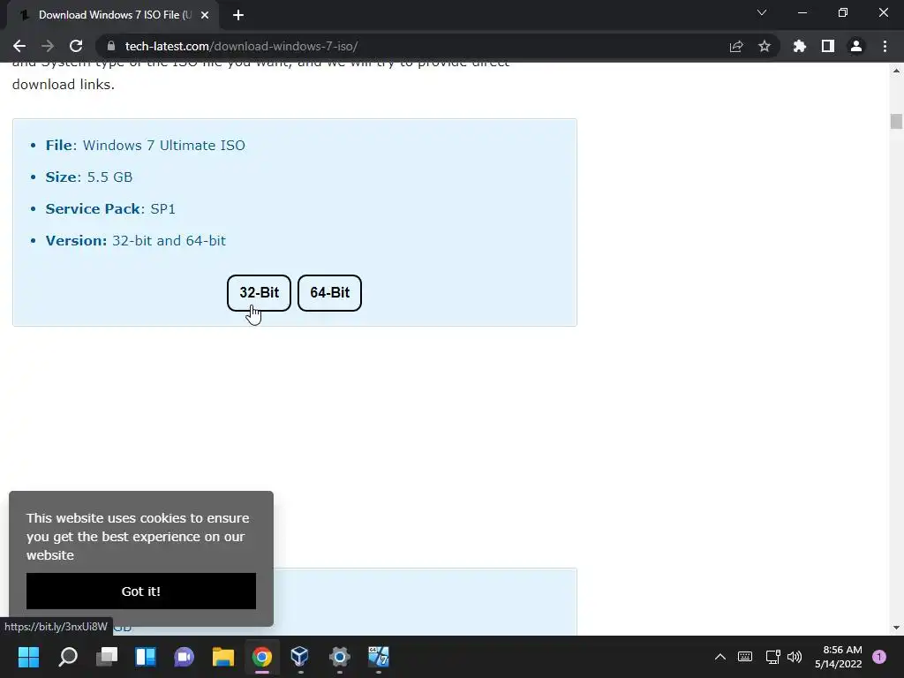Launch Teams Chat from taskbar
Screen dimensions: 904x678
[184, 657]
